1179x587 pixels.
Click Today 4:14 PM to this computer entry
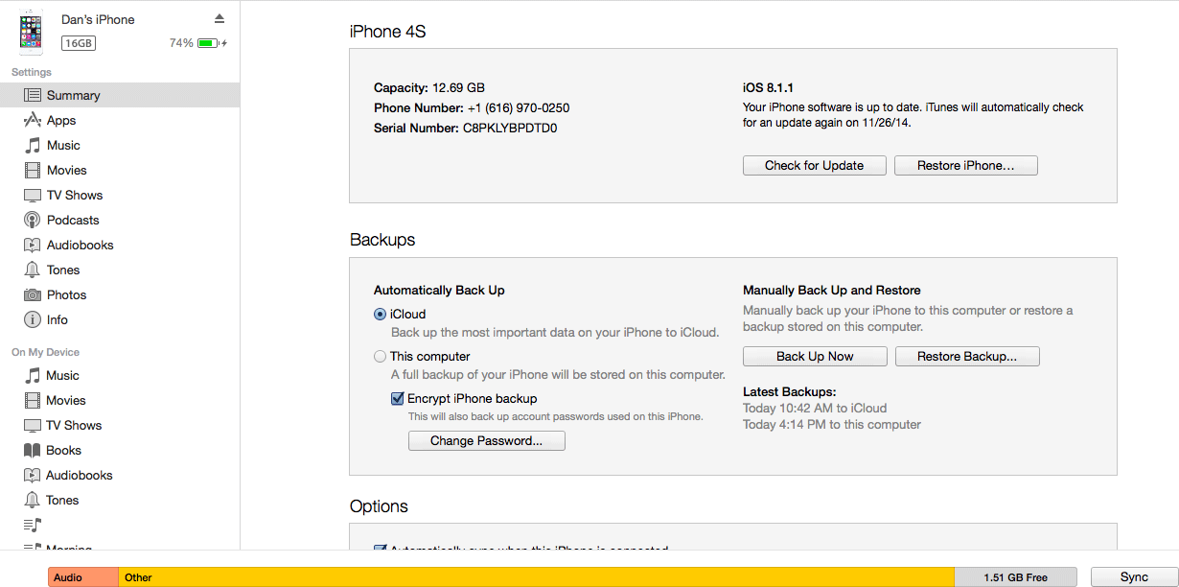832,424
